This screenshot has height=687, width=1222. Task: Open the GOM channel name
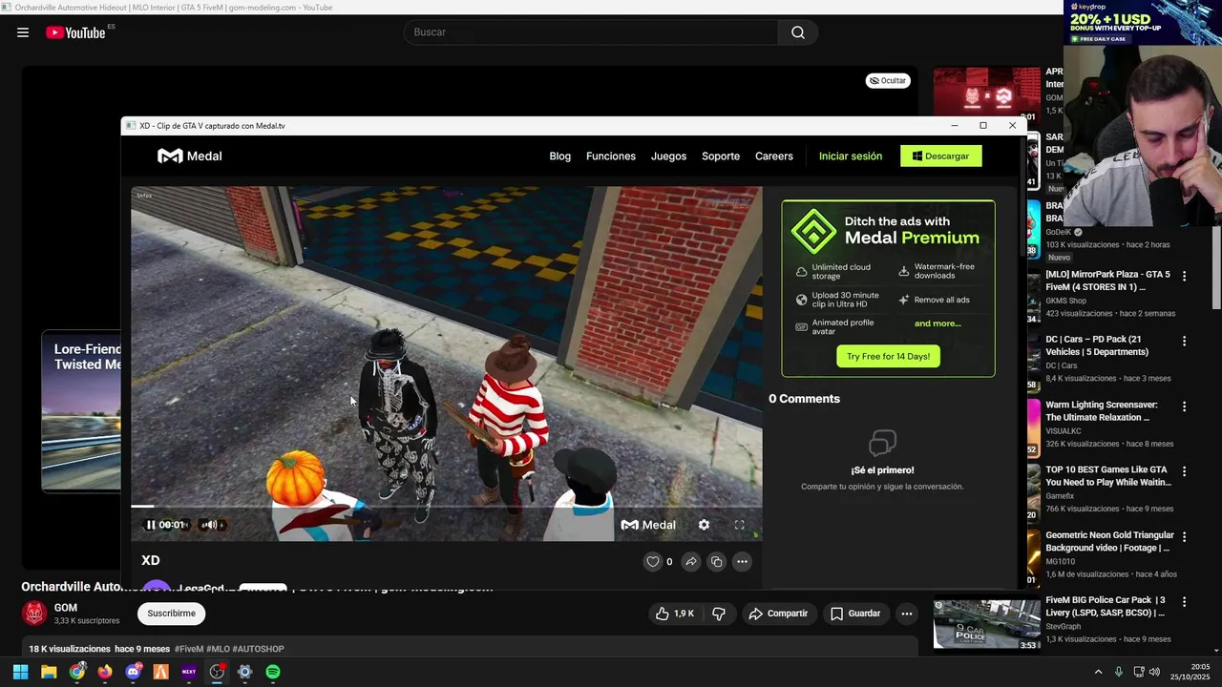[x=66, y=608]
